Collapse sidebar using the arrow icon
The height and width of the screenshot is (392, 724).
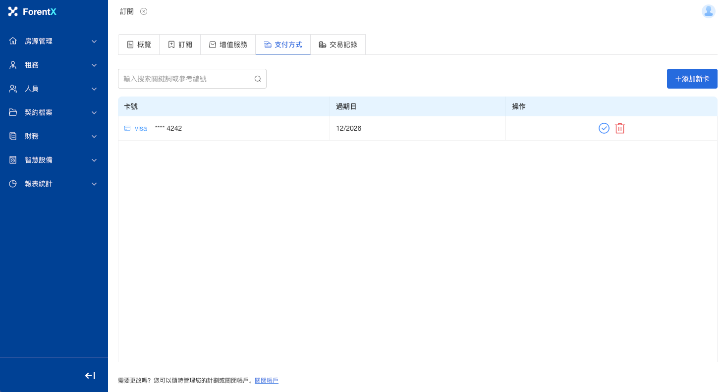point(90,376)
